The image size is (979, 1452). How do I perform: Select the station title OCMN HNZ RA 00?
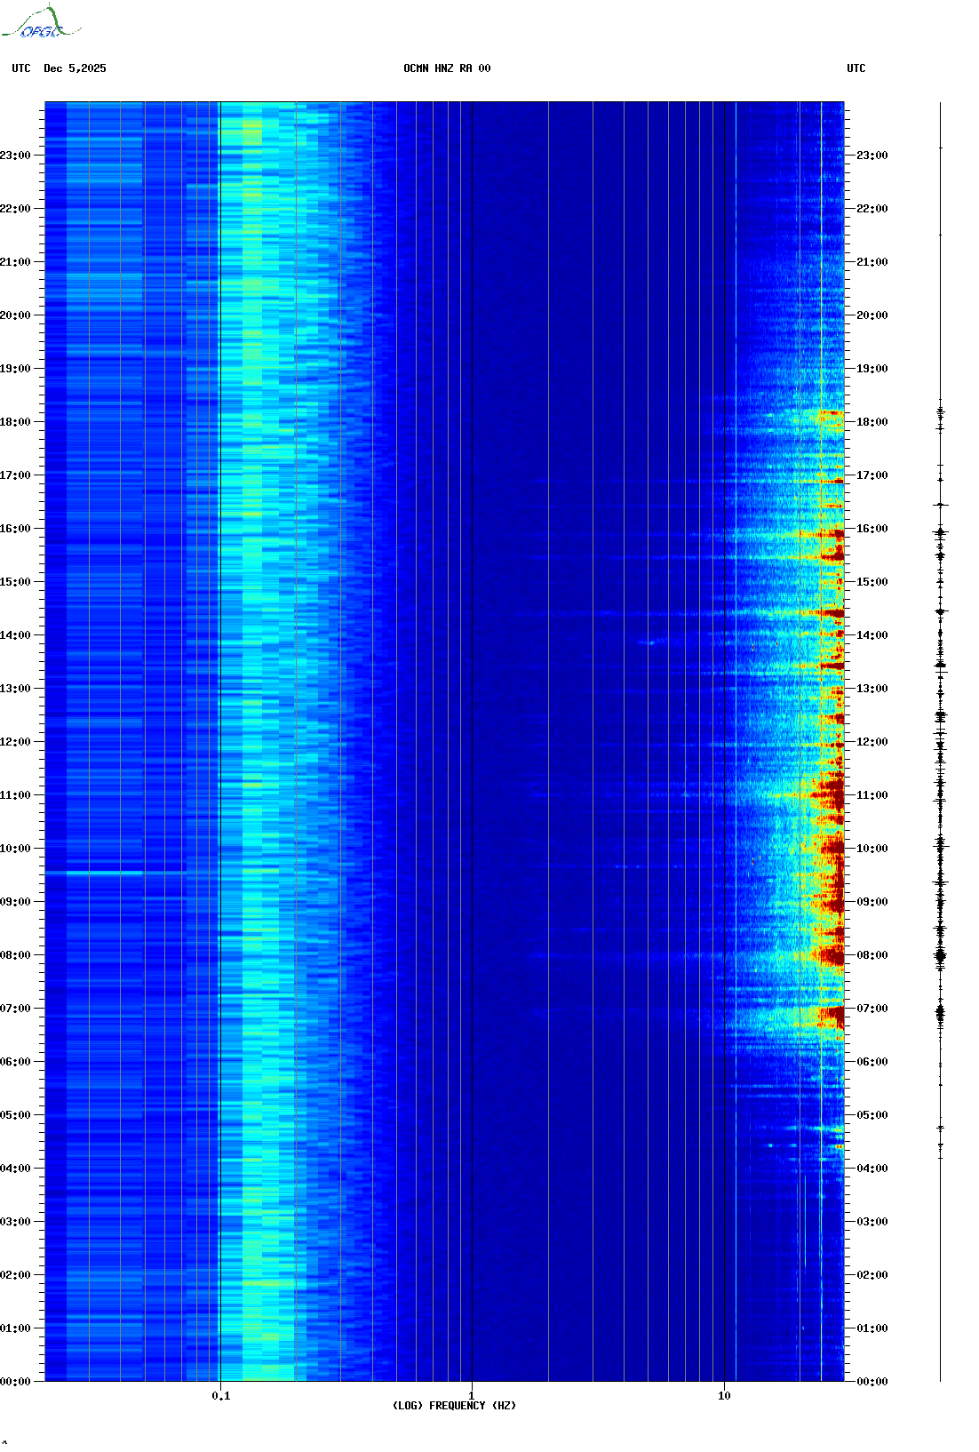pos(447,68)
